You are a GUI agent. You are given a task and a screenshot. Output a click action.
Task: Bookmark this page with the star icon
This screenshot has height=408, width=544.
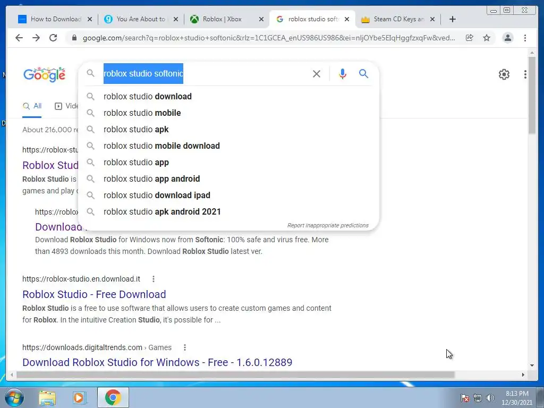tap(487, 38)
